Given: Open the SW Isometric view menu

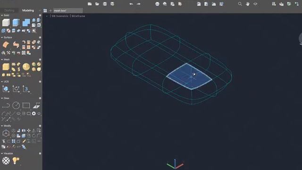Looking at the screenshot, I should [60, 16].
